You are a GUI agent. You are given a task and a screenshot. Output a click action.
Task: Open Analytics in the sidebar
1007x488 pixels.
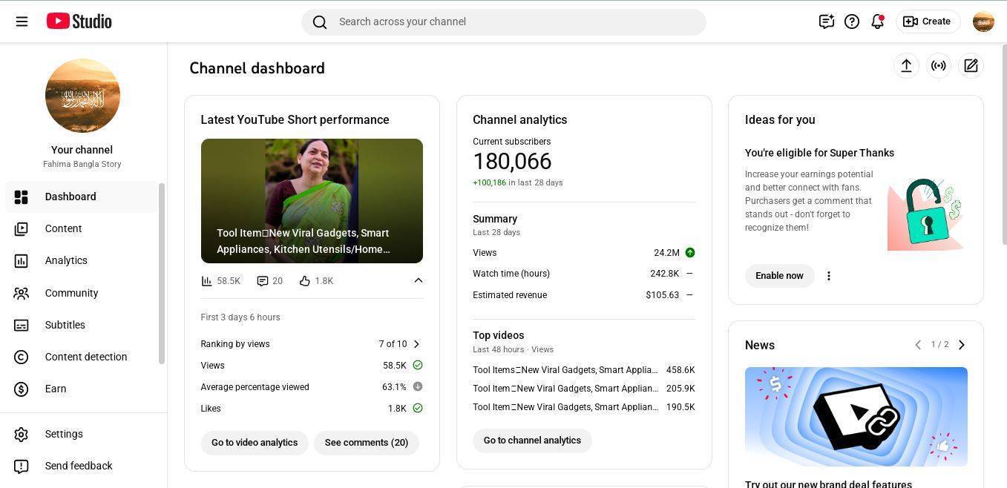click(66, 260)
